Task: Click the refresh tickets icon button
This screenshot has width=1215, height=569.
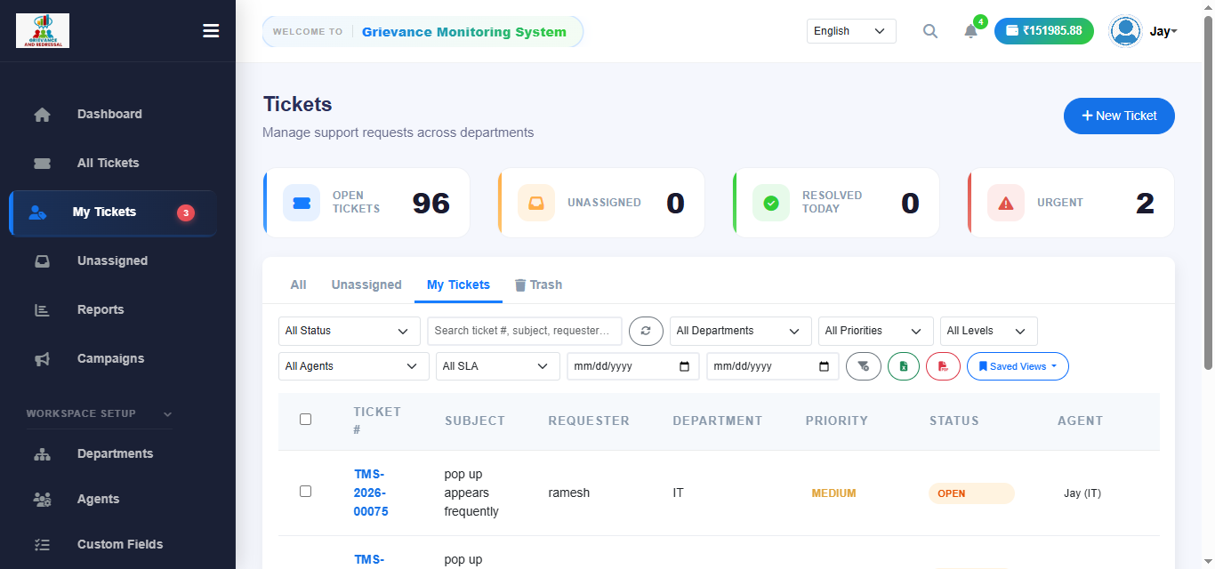Action: [x=646, y=331]
